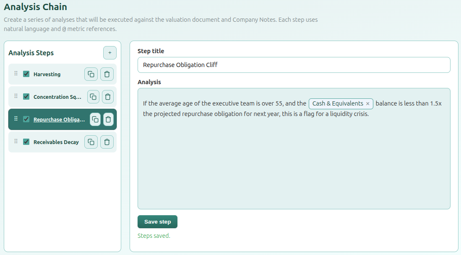Grab the drag handle of Receivables Decay step

[x=16, y=141]
